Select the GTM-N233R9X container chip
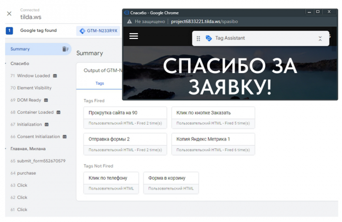The image size is (342, 222). pos(98,31)
